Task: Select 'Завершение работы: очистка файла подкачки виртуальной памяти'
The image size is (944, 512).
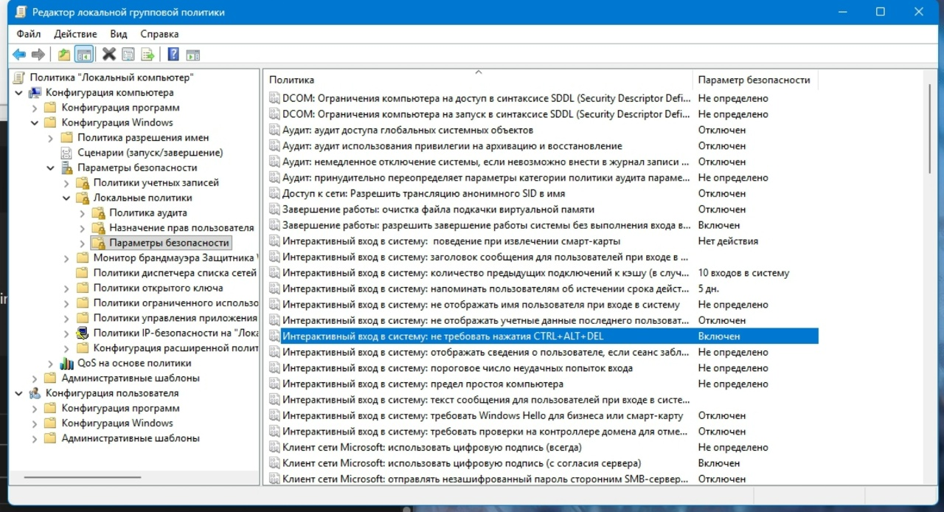Action: click(438, 210)
